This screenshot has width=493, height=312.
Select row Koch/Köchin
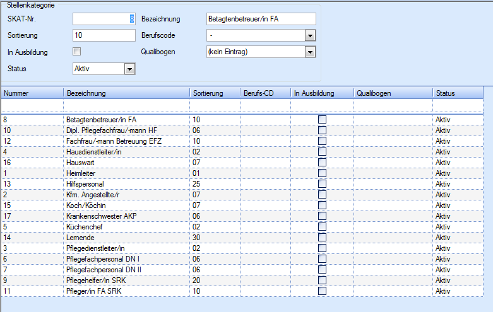point(242,205)
